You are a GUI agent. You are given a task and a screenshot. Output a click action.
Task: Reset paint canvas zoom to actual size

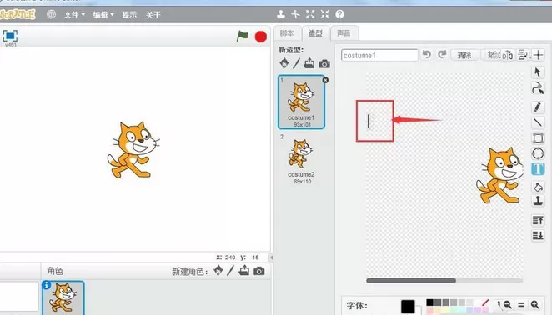(x=521, y=304)
